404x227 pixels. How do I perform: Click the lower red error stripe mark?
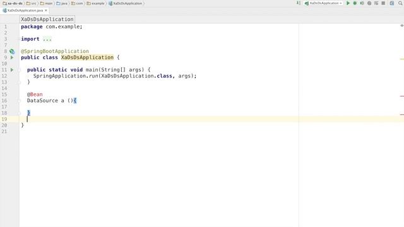coord(402,114)
